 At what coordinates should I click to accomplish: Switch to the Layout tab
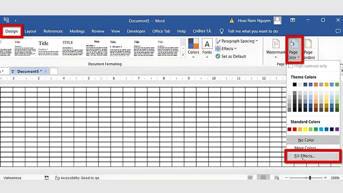[30, 31]
